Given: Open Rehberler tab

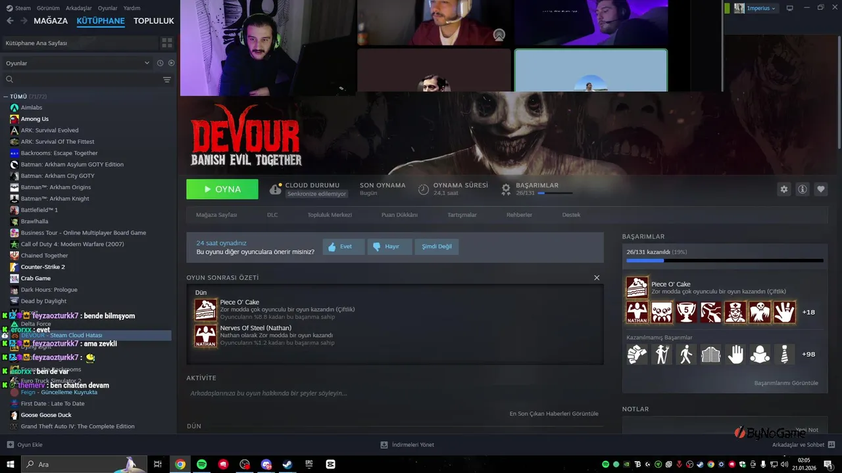Looking at the screenshot, I should 519,215.
